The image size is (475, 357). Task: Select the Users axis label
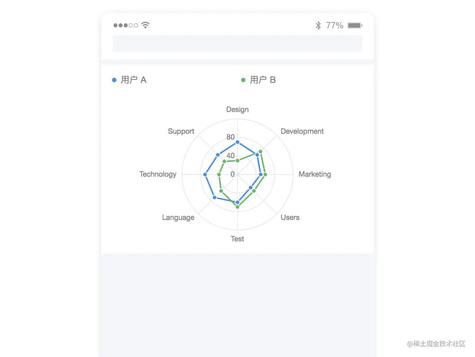point(290,217)
